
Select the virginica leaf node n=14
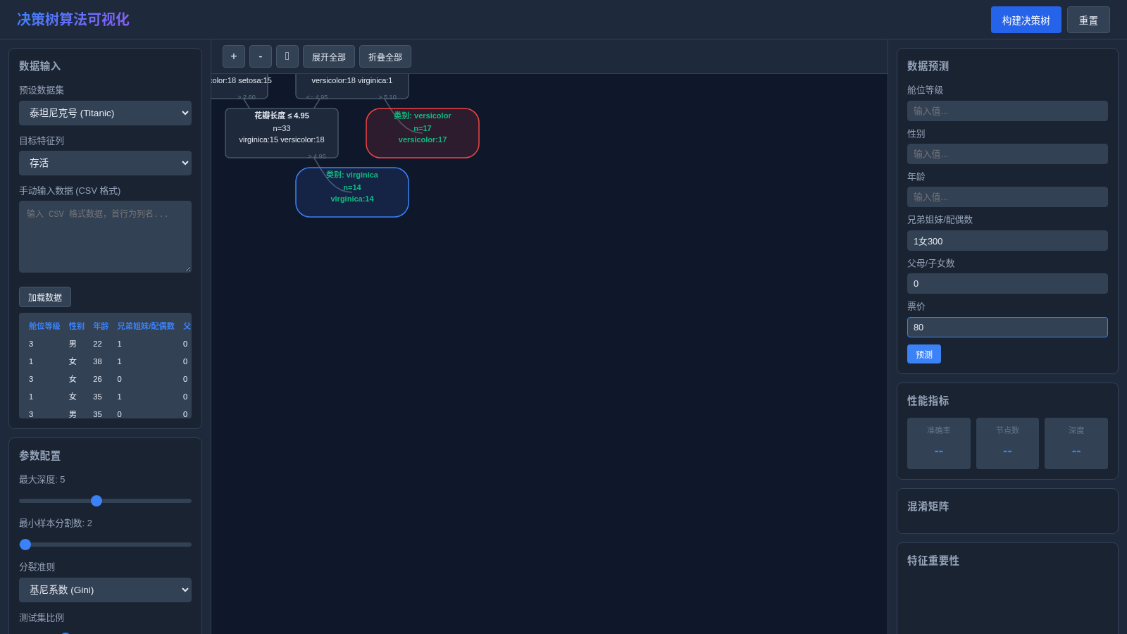(x=352, y=192)
